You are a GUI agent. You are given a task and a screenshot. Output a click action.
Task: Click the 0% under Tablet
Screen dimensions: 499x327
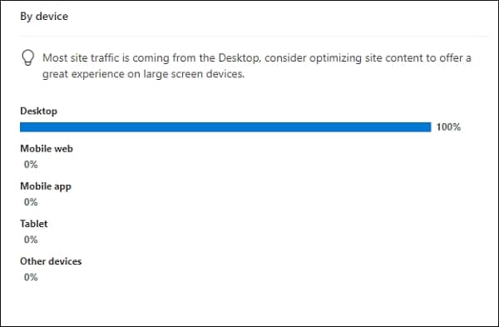pyautogui.click(x=31, y=240)
